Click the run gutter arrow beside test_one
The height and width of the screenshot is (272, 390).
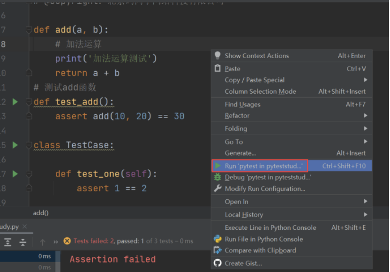point(15,174)
